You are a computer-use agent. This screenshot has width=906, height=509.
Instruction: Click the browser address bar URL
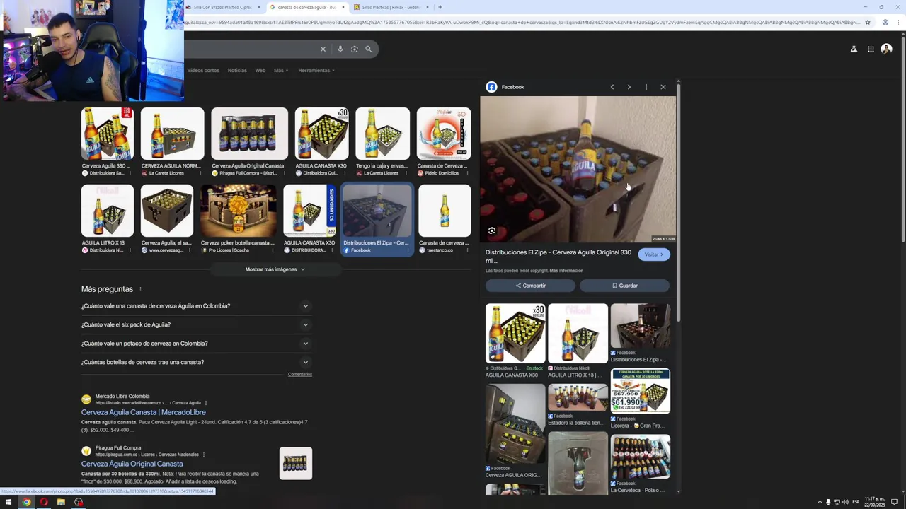coord(522,22)
